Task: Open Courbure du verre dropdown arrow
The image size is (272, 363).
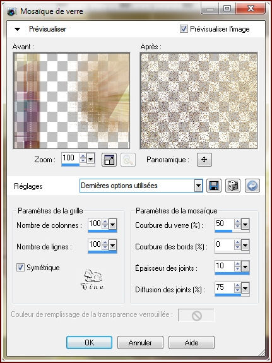Action: (245, 224)
